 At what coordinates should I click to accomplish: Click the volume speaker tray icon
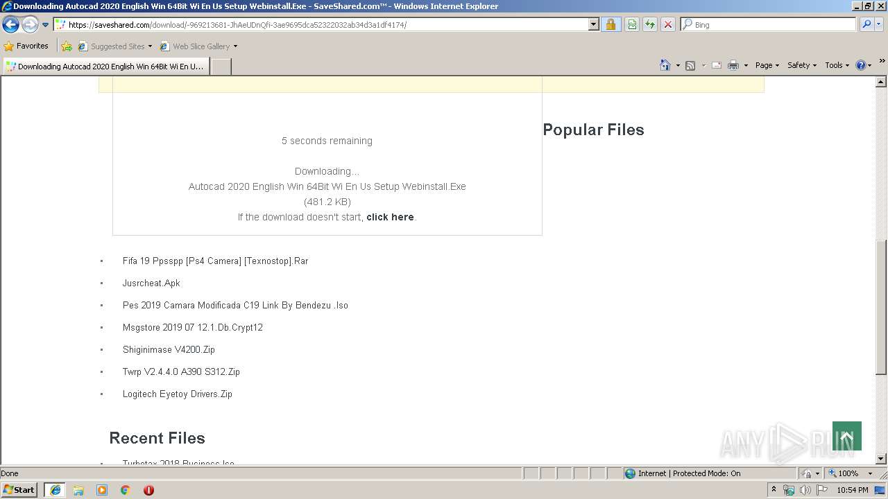click(x=805, y=490)
